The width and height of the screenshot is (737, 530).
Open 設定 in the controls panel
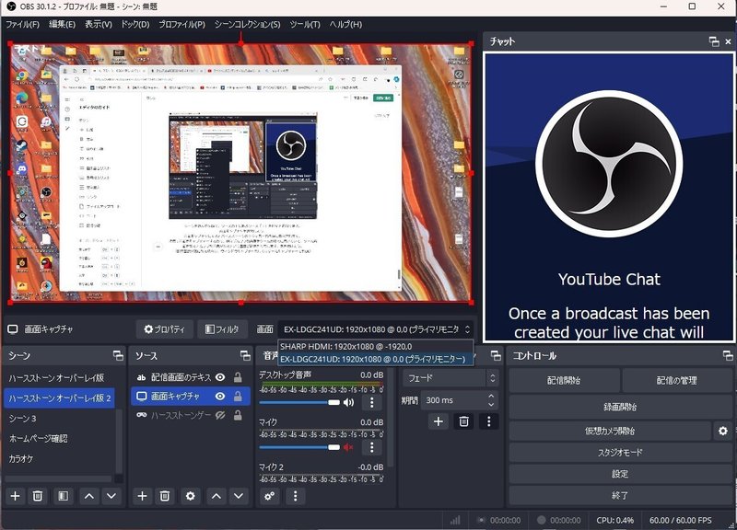620,474
